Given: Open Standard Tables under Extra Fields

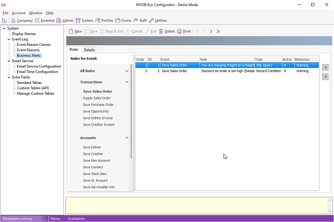Looking at the screenshot, I should tap(29, 83).
